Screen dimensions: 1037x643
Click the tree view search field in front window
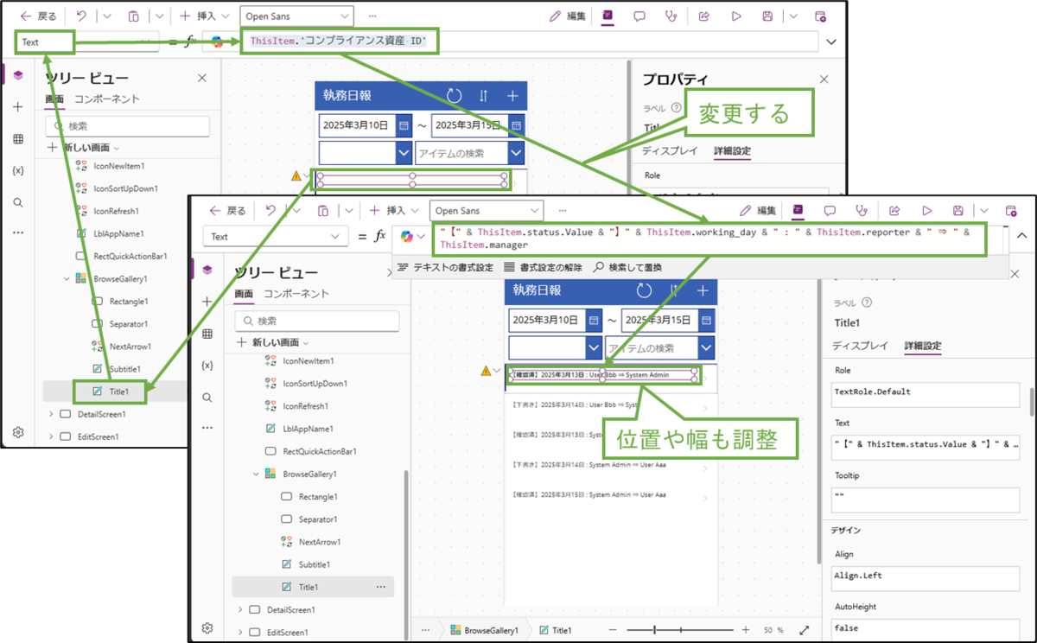318,321
